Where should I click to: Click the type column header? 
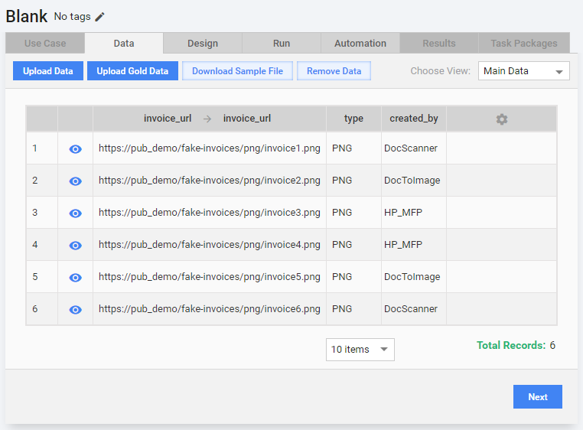click(353, 119)
